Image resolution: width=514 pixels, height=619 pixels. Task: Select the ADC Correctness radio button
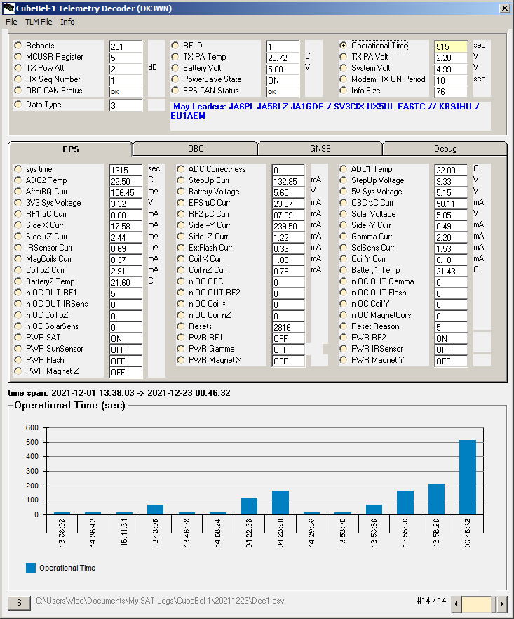point(181,169)
